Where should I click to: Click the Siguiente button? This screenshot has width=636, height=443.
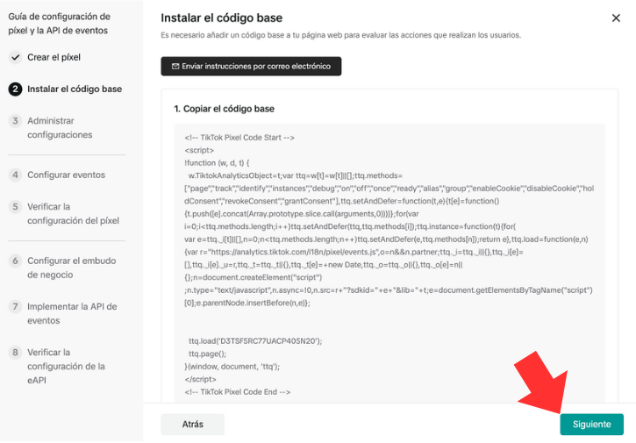[591, 425]
